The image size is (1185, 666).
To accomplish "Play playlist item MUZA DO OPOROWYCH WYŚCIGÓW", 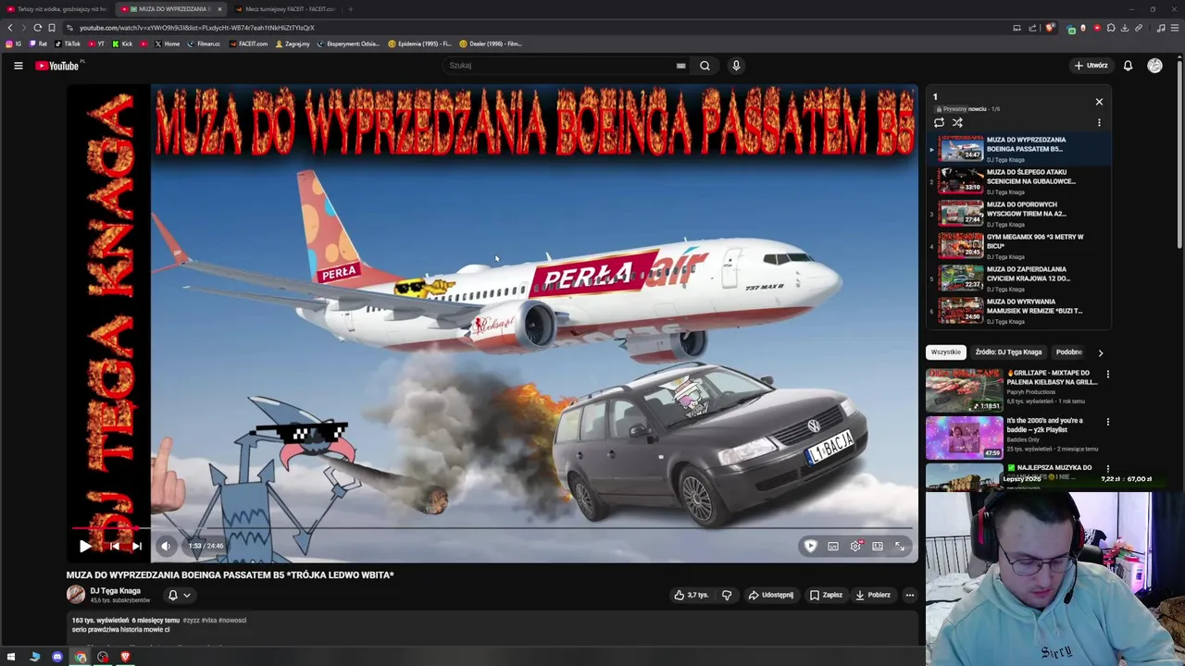I will tap(1018, 214).
